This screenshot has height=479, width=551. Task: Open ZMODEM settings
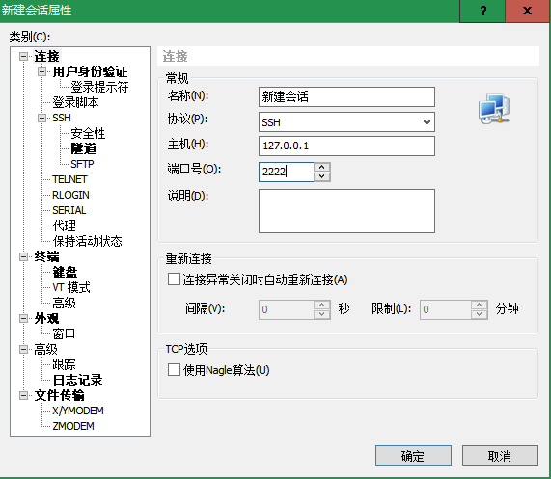[x=73, y=426]
